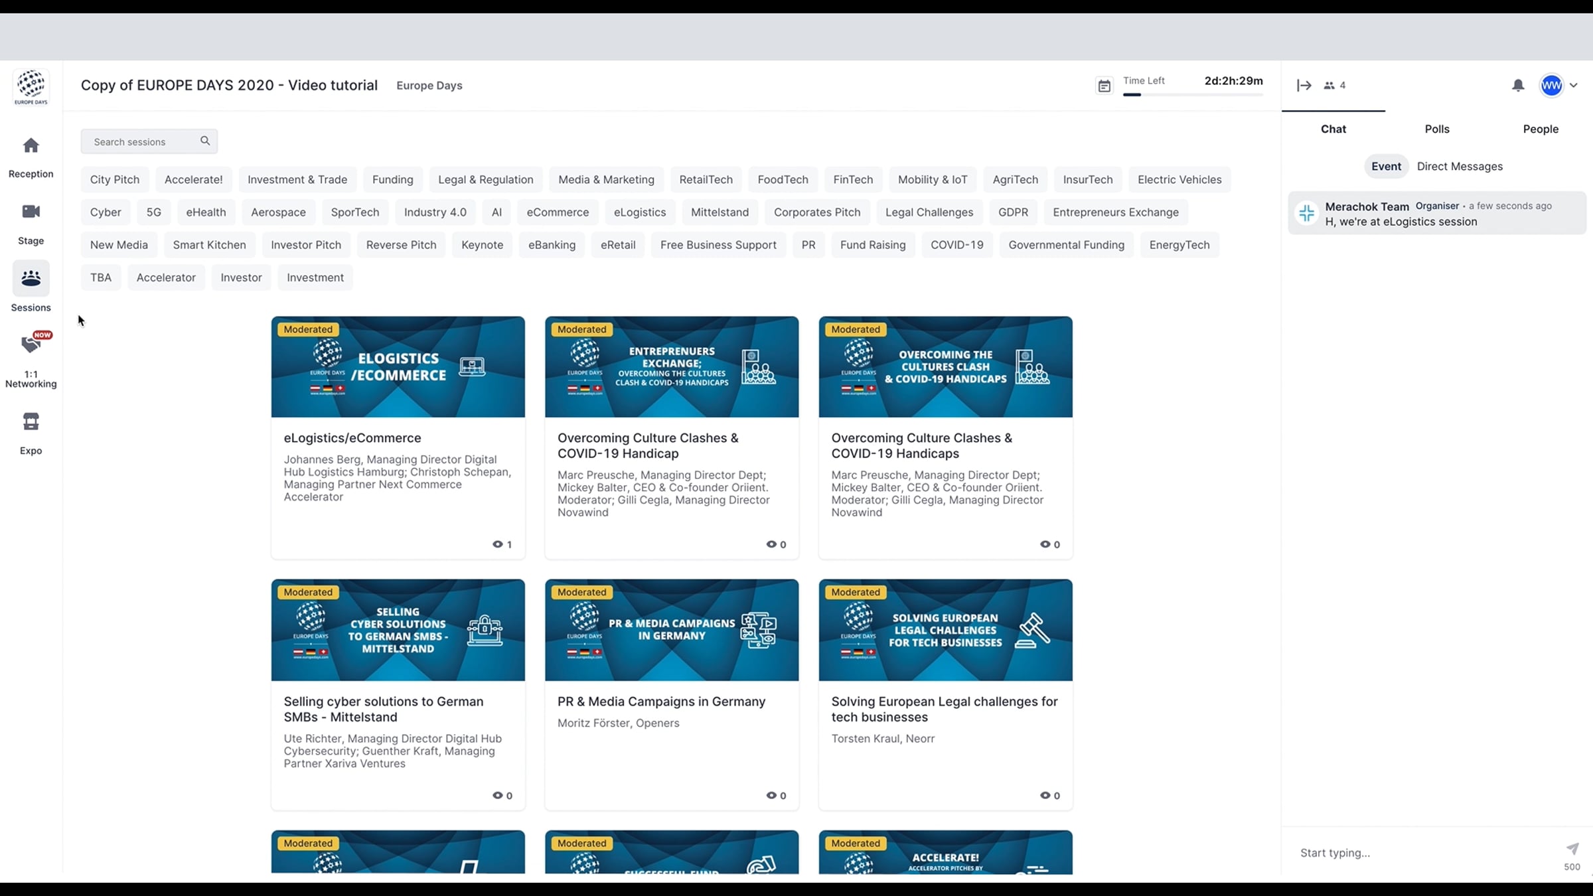The image size is (1593, 896).
Task: Go to Stage via camera icon
Action: [x=31, y=212]
